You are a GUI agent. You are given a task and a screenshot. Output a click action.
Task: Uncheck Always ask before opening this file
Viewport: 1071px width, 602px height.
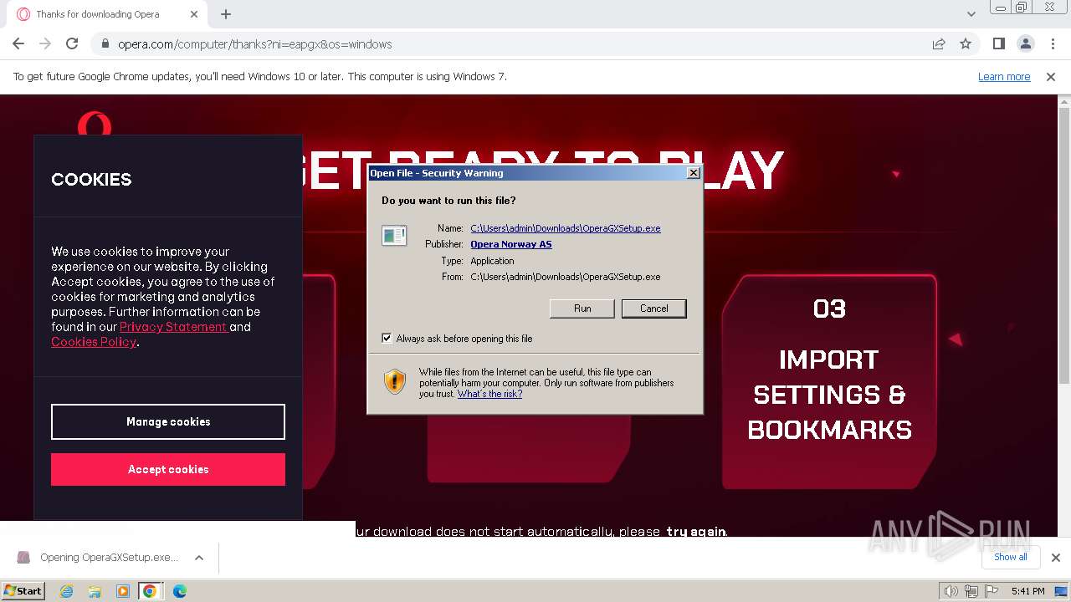[387, 338]
